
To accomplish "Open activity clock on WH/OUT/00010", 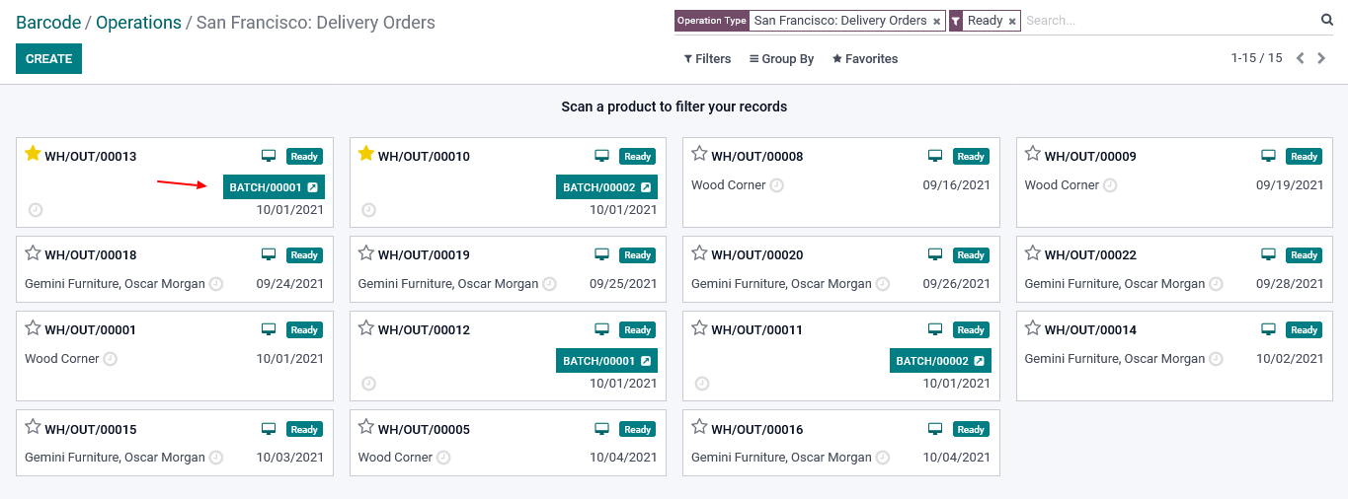I will coord(369,210).
